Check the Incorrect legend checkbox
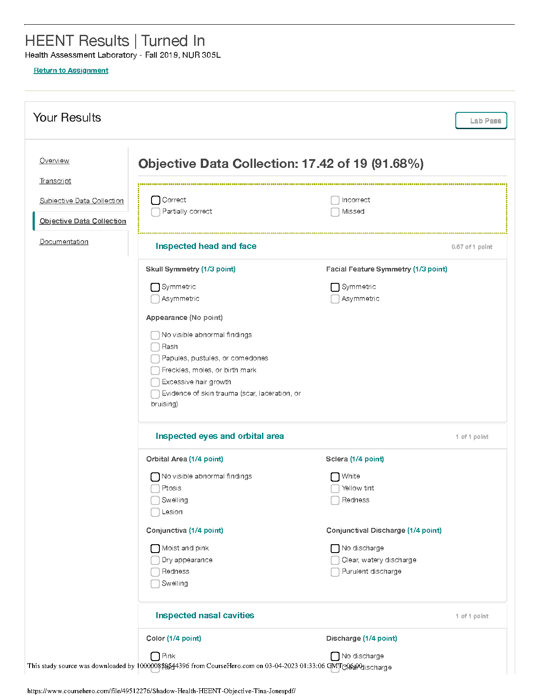This screenshot has height=698, width=539. (x=335, y=200)
